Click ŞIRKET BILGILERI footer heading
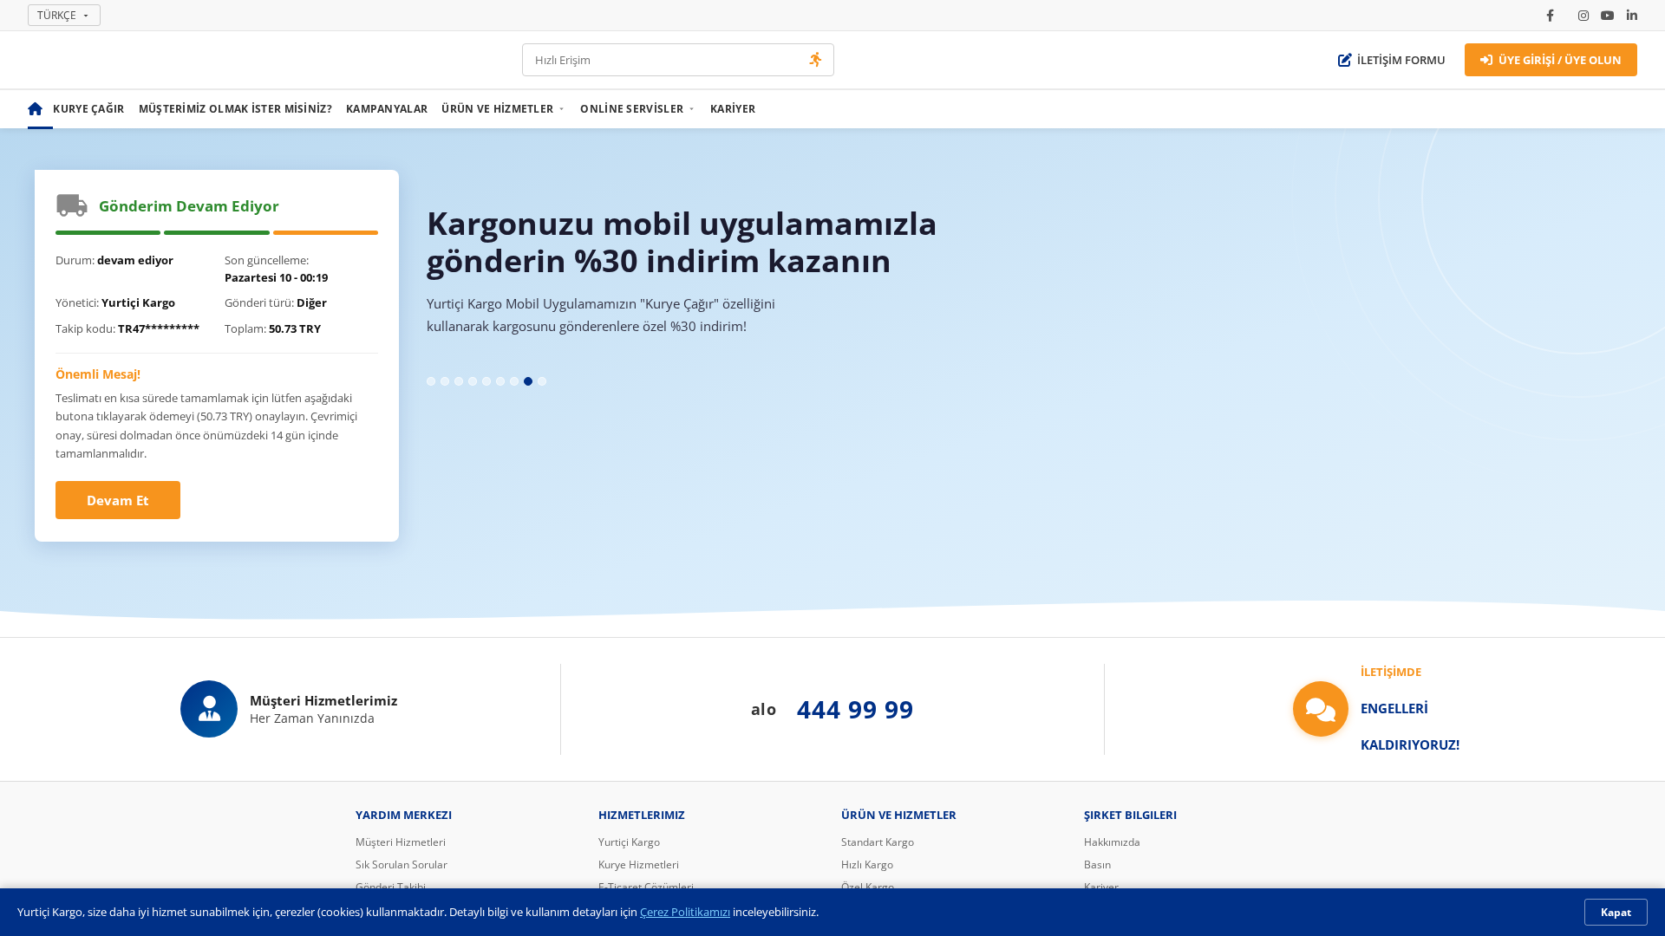The image size is (1665, 936). point(1130,816)
